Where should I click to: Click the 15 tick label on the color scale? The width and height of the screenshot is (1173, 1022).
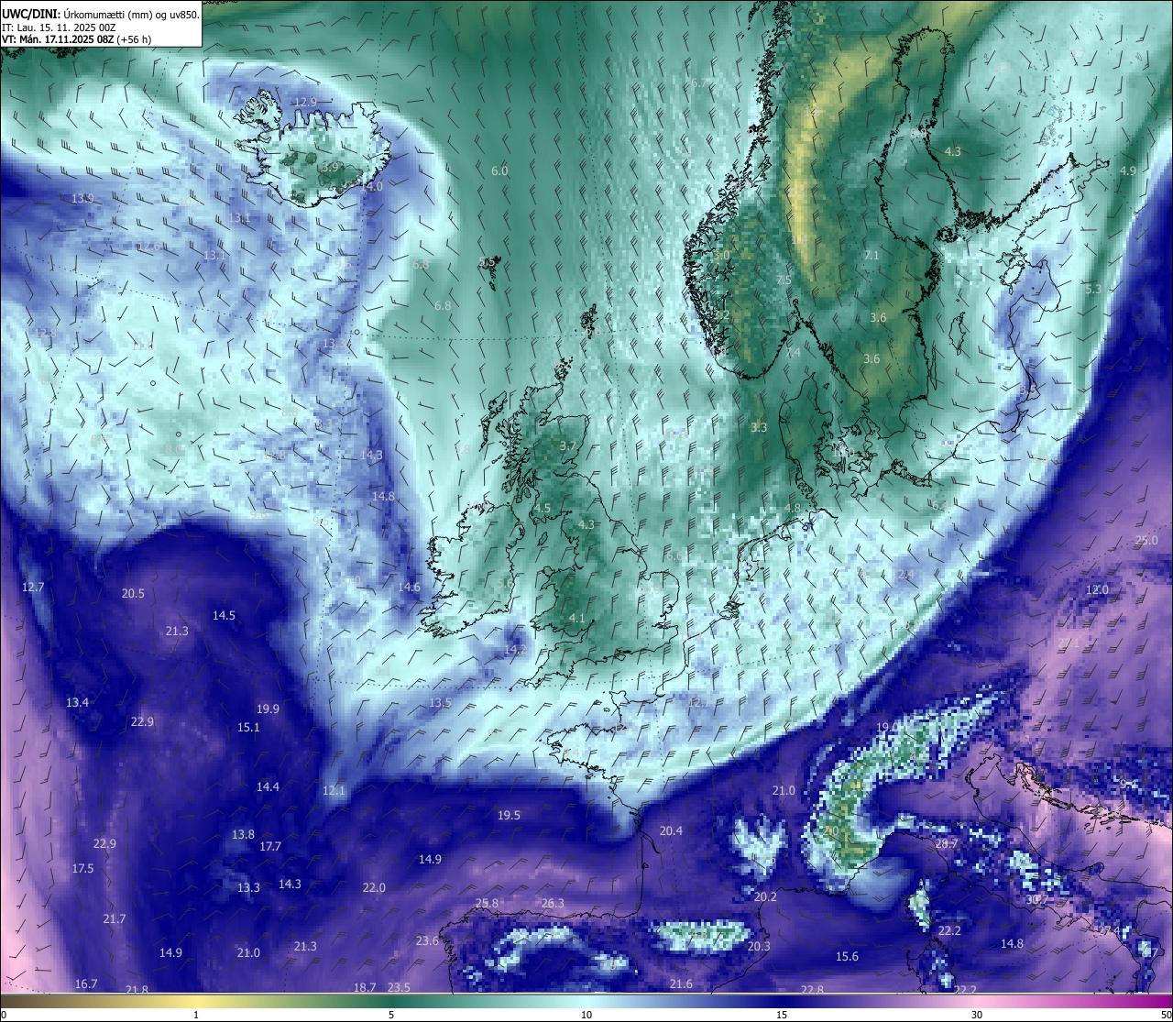click(782, 1015)
